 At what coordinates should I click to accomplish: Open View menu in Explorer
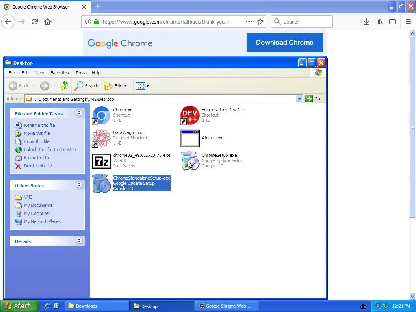tap(39, 73)
